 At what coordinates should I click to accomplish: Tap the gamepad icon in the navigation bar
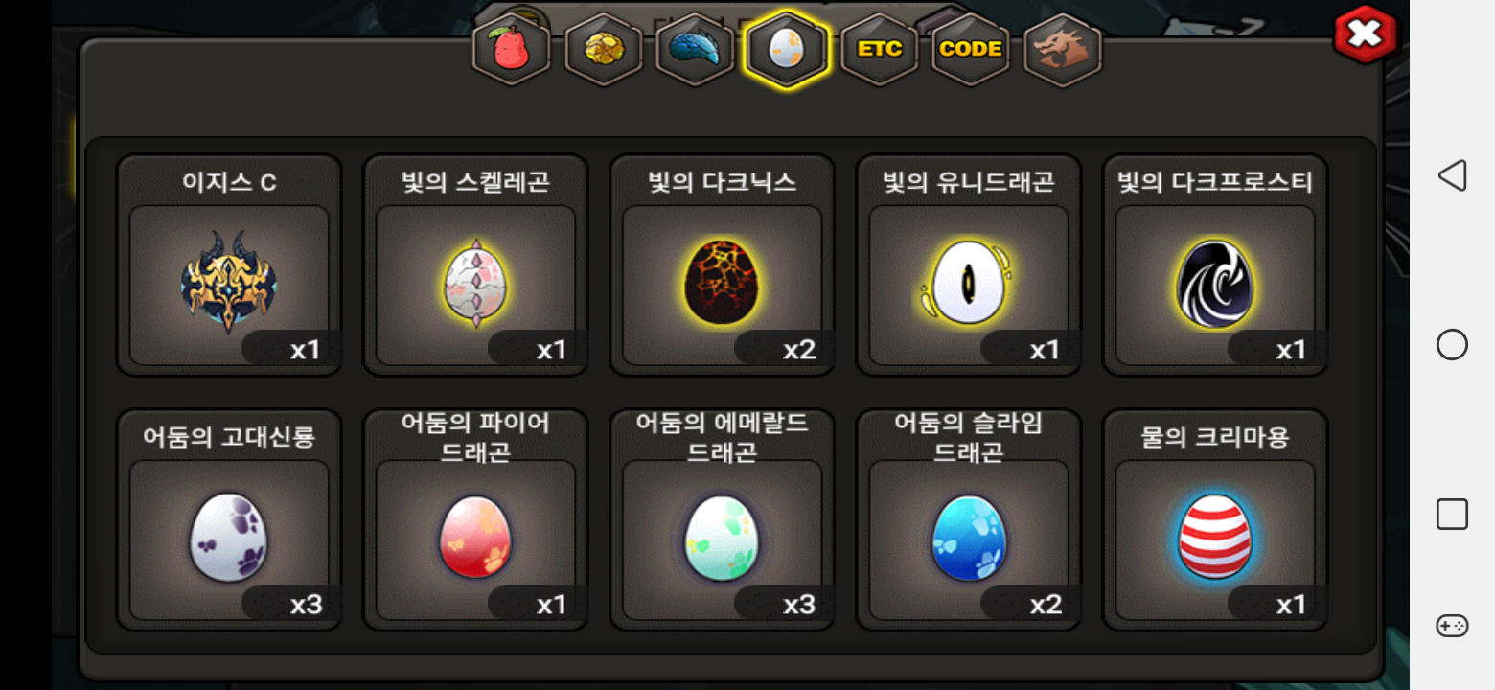click(1452, 625)
